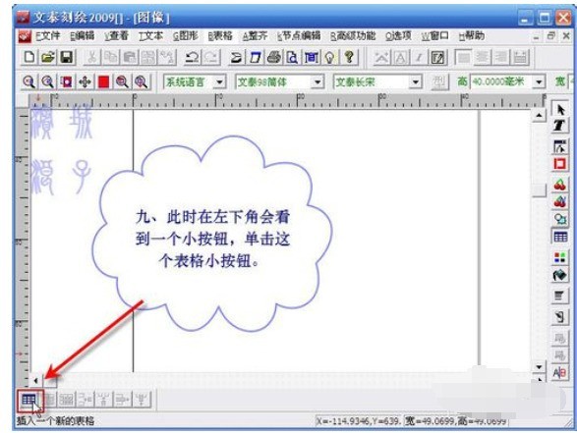Screen dimensions: 577x433
Task: Click insert new table button bottom-left
Action: [29, 400]
